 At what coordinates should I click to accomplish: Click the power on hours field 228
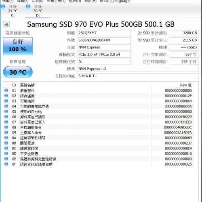(184, 62)
